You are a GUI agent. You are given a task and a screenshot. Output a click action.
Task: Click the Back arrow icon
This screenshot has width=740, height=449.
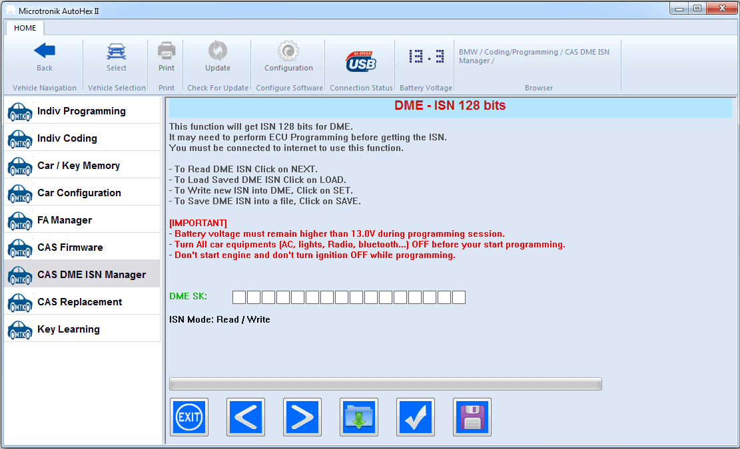point(45,51)
